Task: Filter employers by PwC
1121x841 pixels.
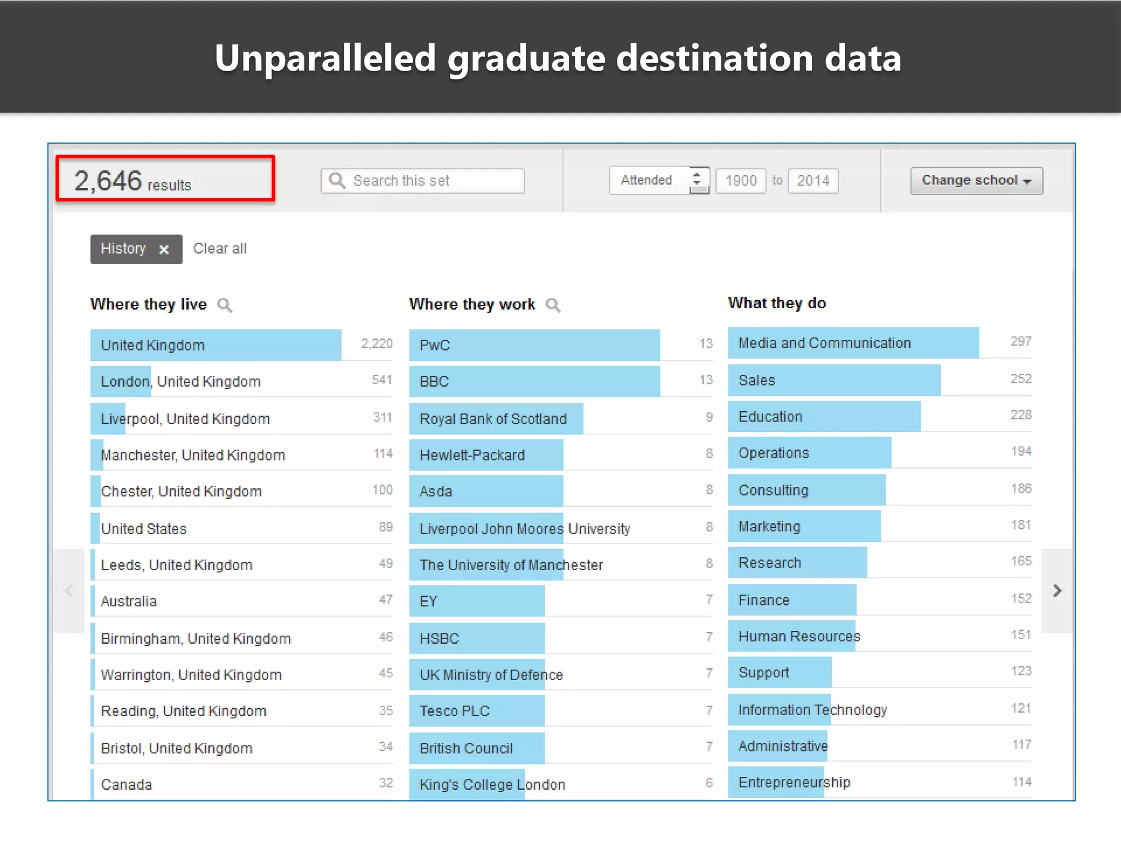Action: pos(561,345)
